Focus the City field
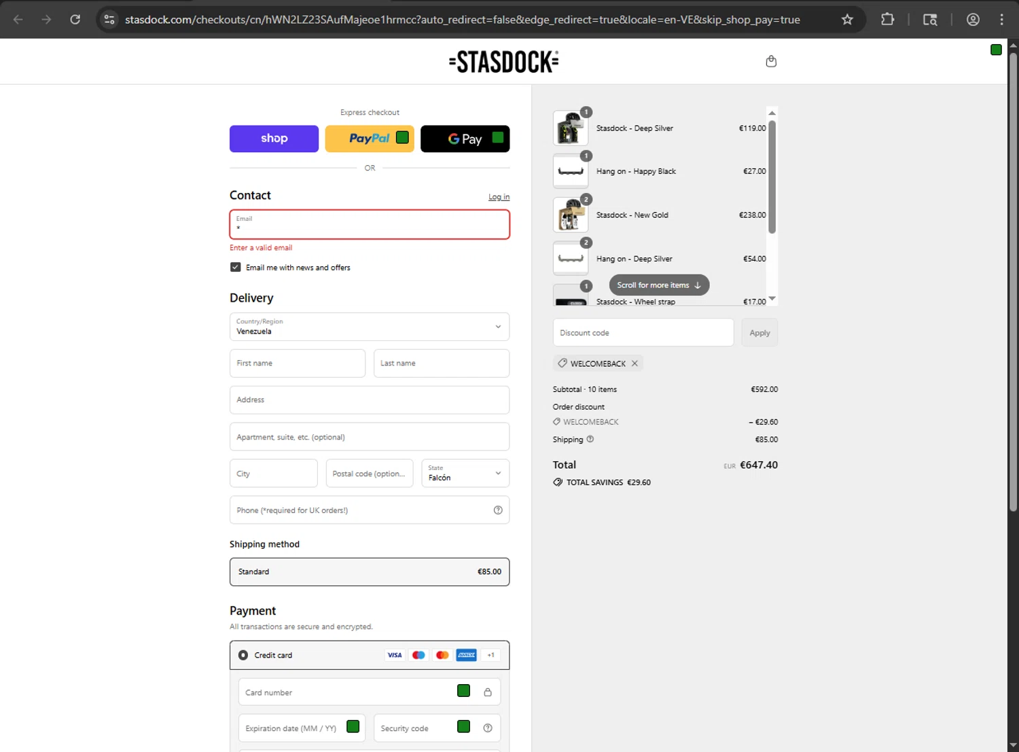 tap(274, 473)
